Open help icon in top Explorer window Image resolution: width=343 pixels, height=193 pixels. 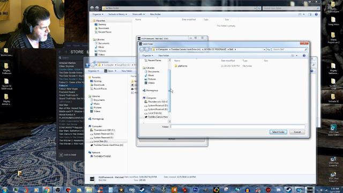pos(316,14)
